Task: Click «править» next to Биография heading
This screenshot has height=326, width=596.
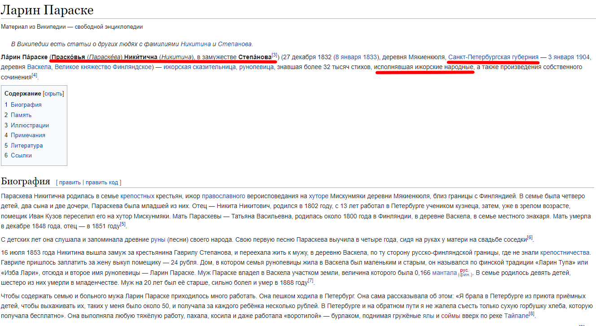Action: [70, 182]
